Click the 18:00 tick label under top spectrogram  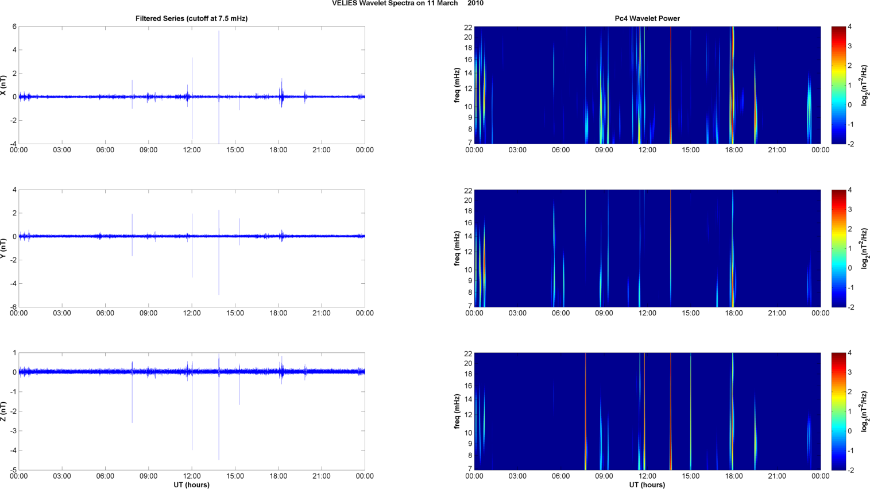click(733, 150)
